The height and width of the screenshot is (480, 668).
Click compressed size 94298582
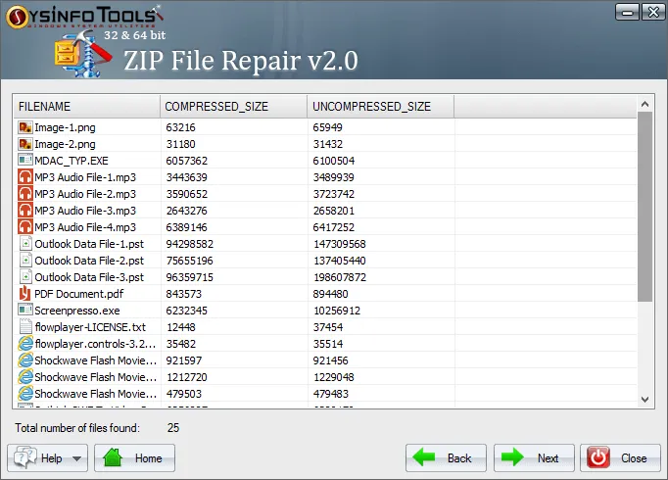coord(190,244)
